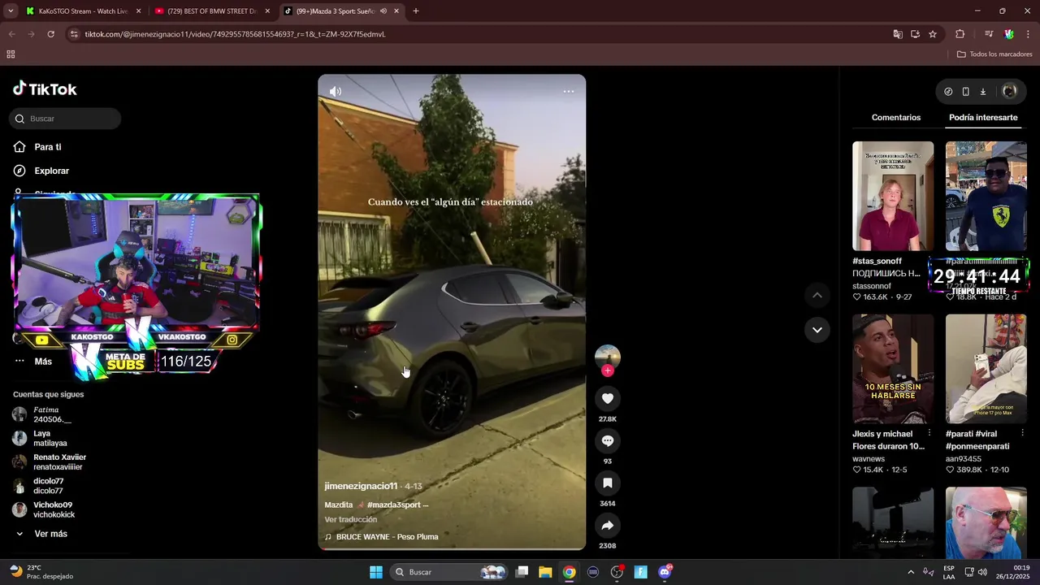Save the video with the bookmark icon
This screenshot has width=1040, height=585.
[608, 483]
